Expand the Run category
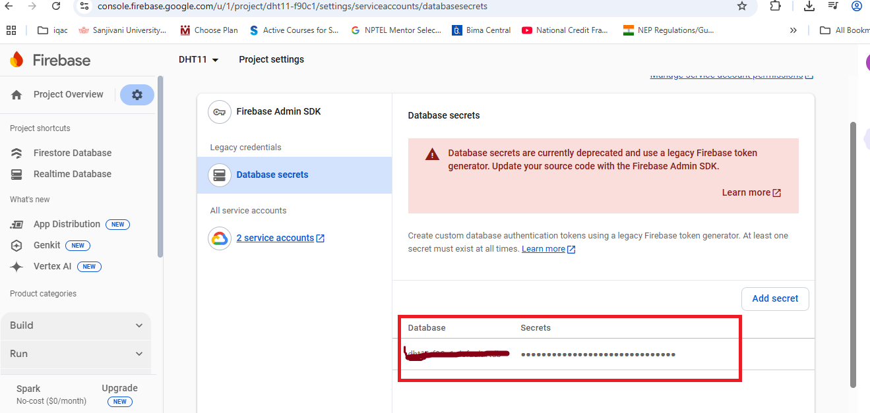 (x=76, y=354)
